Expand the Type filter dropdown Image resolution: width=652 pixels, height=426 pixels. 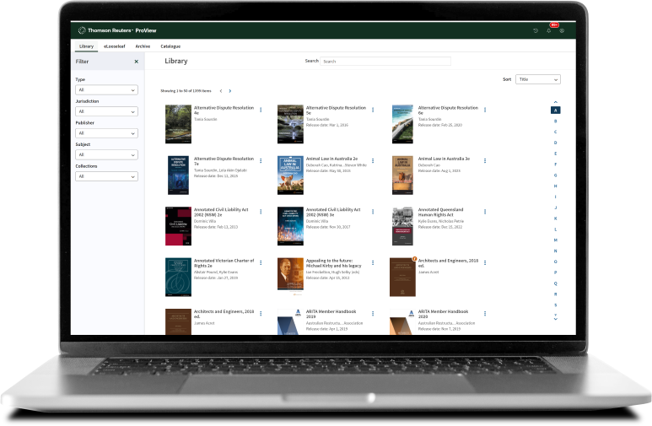pyautogui.click(x=106, y=90)
